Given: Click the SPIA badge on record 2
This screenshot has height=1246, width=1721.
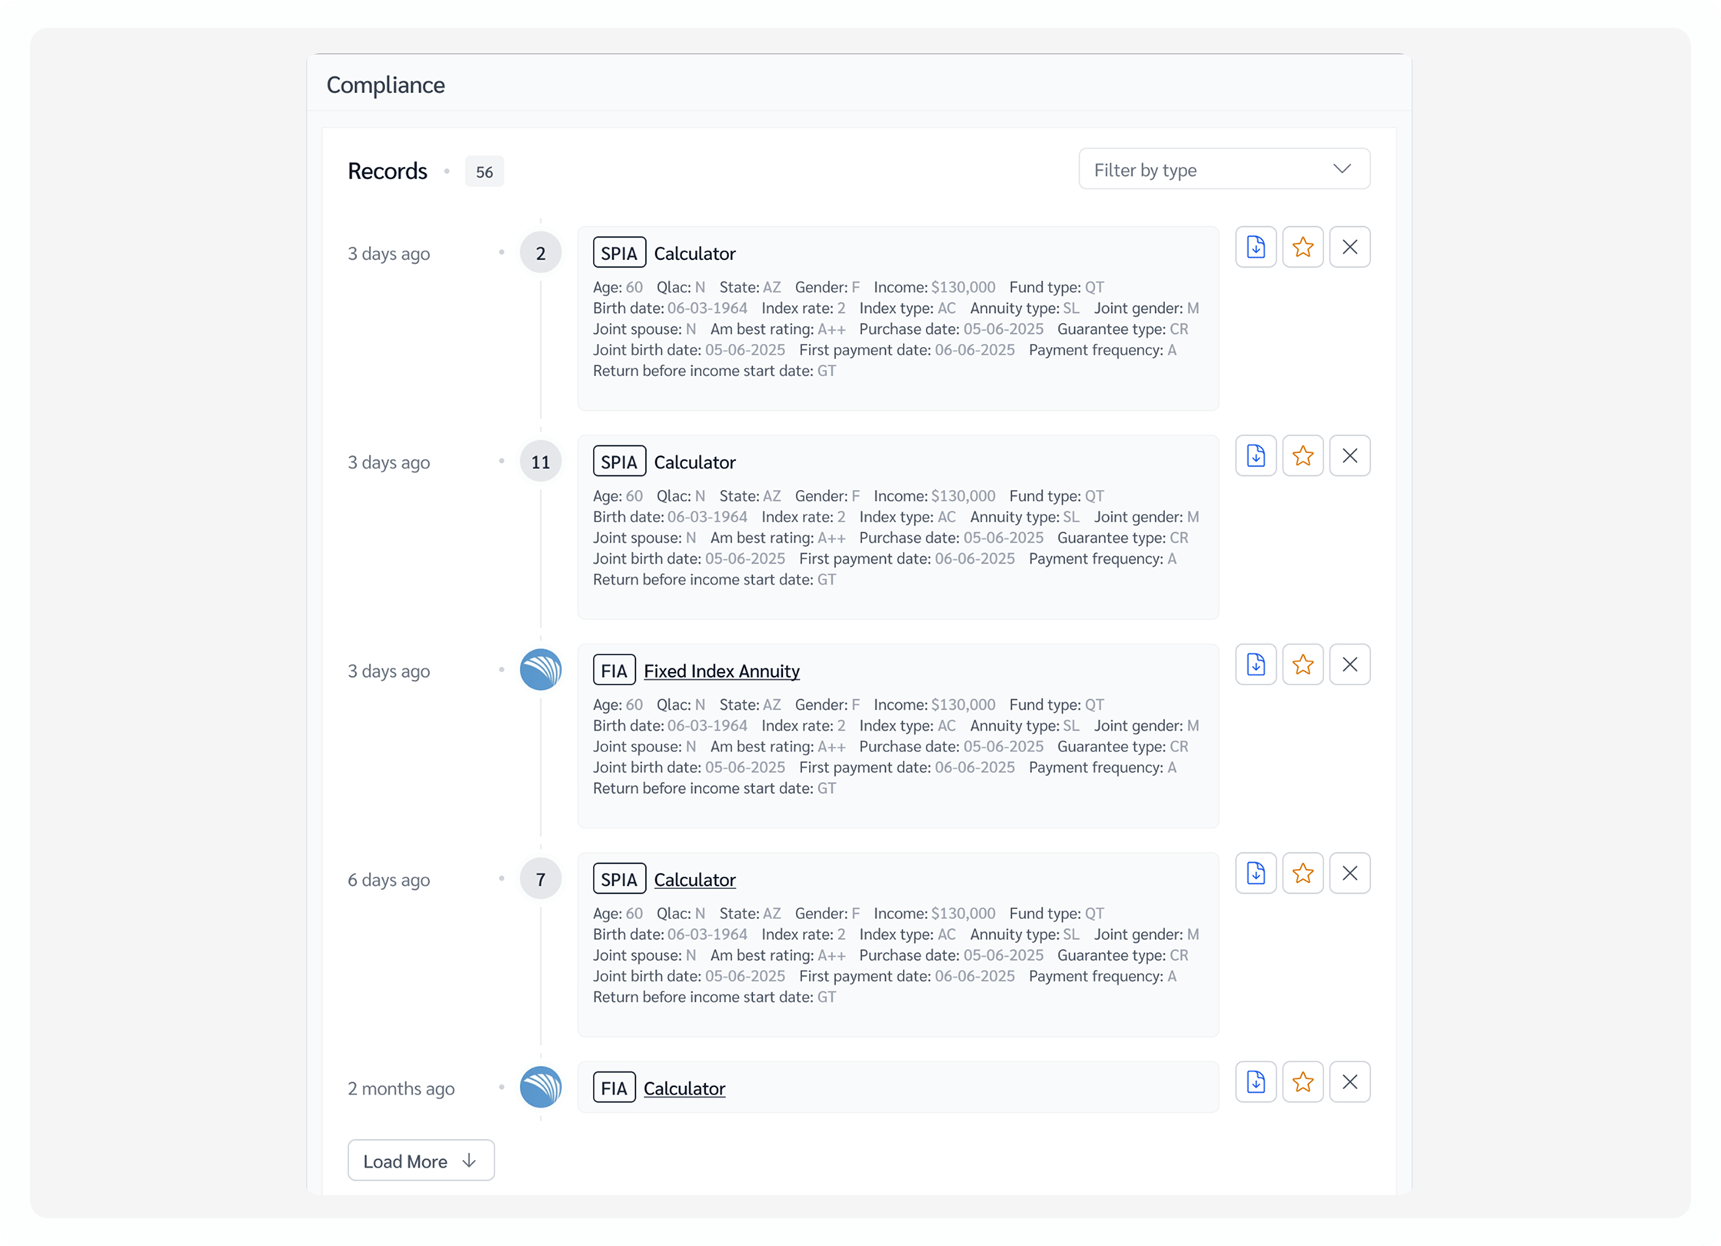Looking at the screenshot, I should point(619,253).
